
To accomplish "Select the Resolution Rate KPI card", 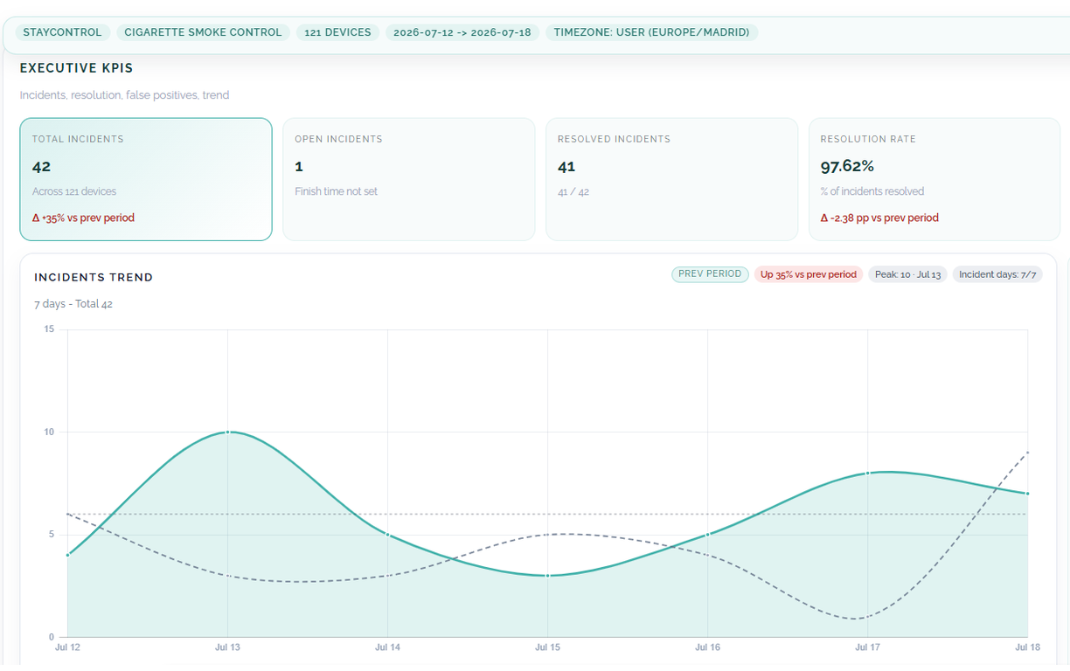I will point(934,179).
